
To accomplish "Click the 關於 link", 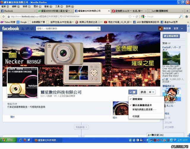I will [x=12, y=117].
